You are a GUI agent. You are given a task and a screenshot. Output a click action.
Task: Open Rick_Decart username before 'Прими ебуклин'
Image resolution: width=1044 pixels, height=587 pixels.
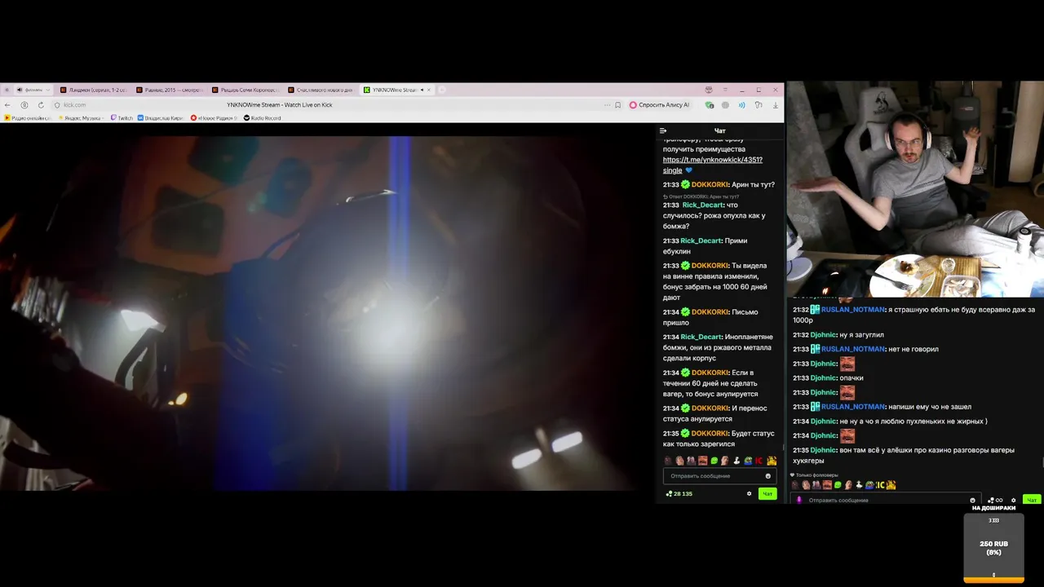(701, 241)
